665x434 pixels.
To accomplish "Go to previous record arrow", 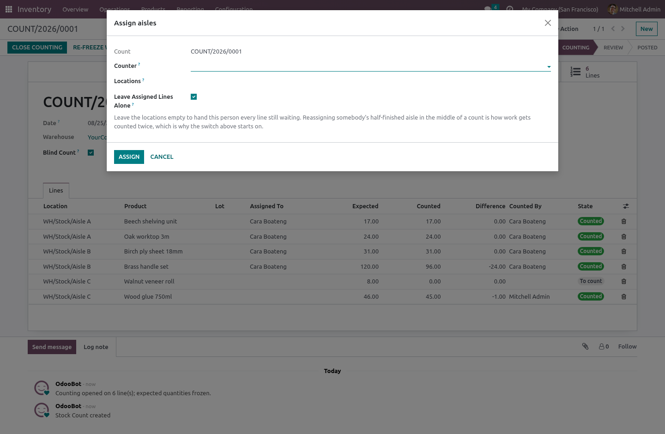I will (613, 29).
